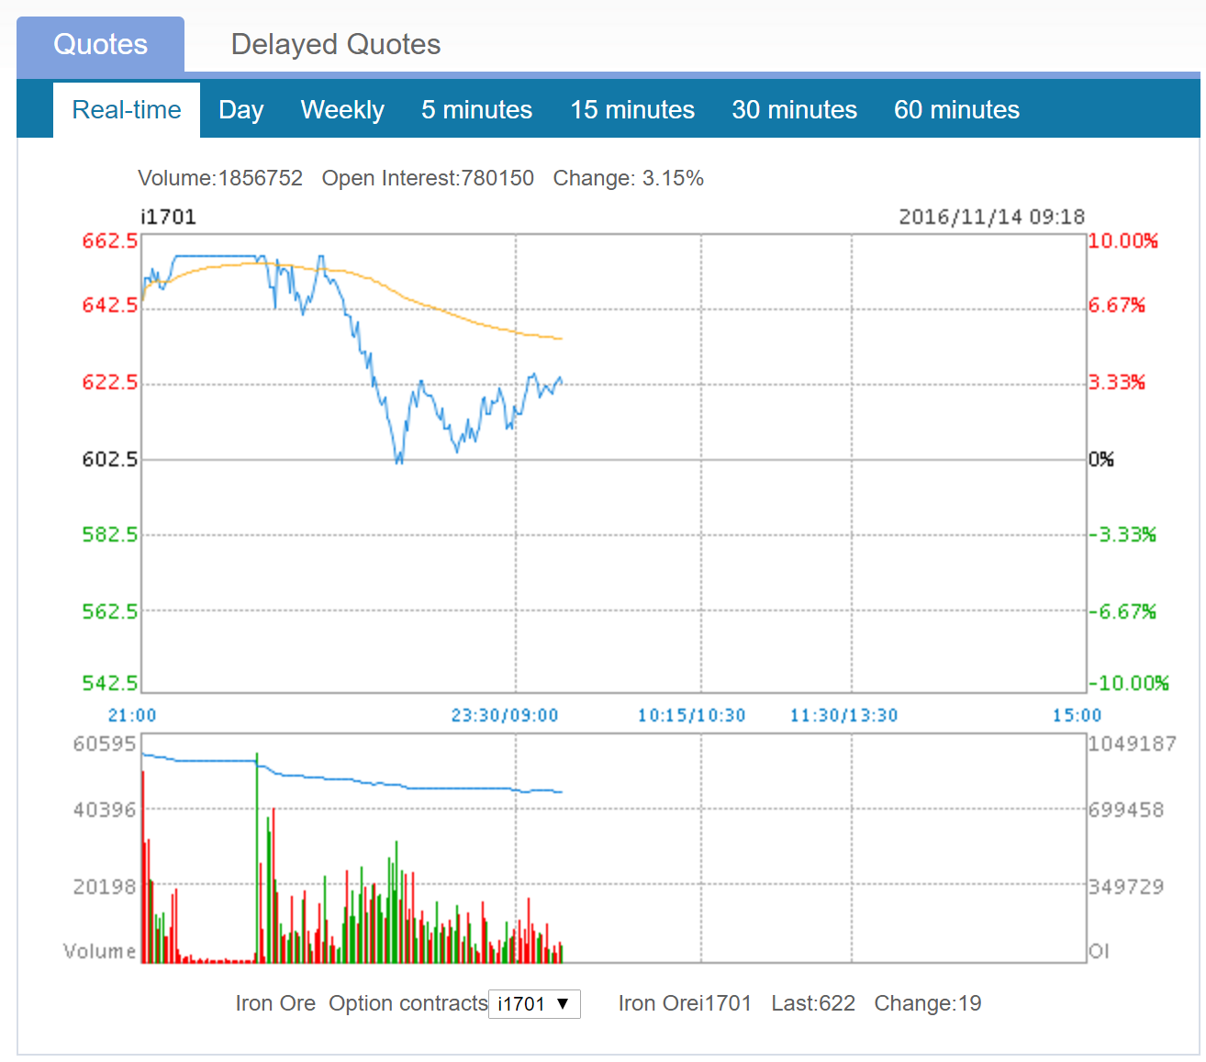1206x1062 pixels.
Task: Click the 15:00 closing time label
Action: 1076,715
